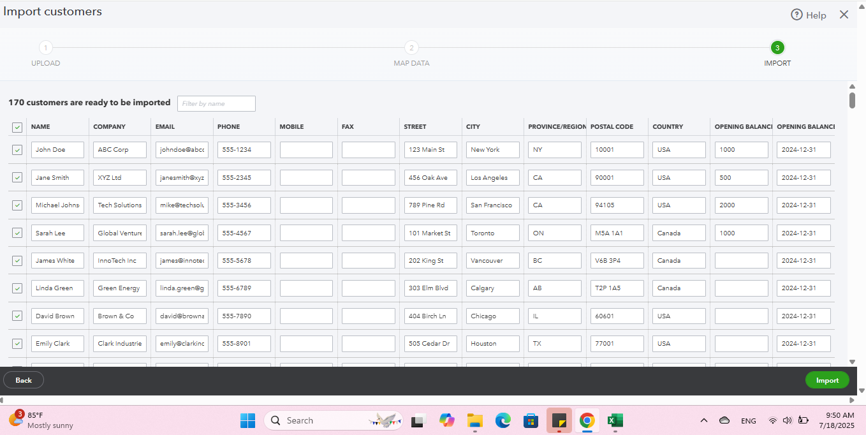Open File Explorer from the taskbar

point(474,420)
